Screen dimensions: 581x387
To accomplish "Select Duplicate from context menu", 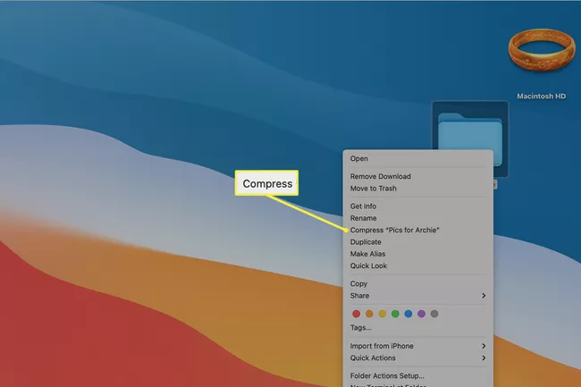I will click(366, 242).
